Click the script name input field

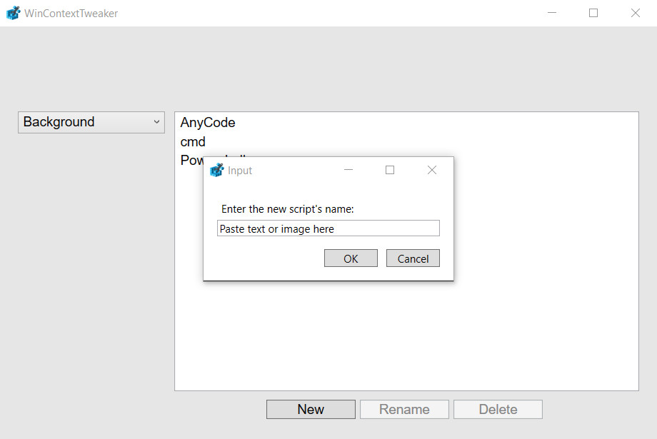[x=328, y=228]
